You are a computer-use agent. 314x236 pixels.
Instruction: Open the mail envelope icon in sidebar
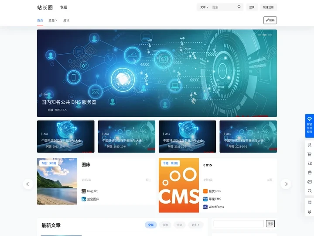point(310,182)
